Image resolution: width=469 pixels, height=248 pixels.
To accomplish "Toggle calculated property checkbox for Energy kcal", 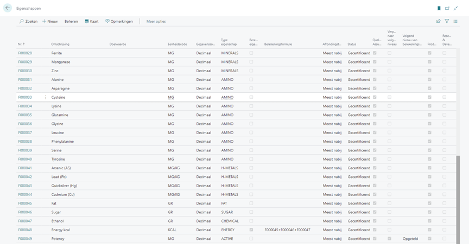I will click(x=251, y=230).
